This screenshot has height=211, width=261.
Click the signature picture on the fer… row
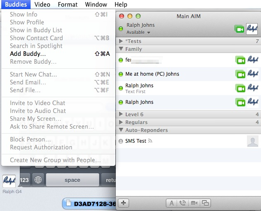pos(253,60)
